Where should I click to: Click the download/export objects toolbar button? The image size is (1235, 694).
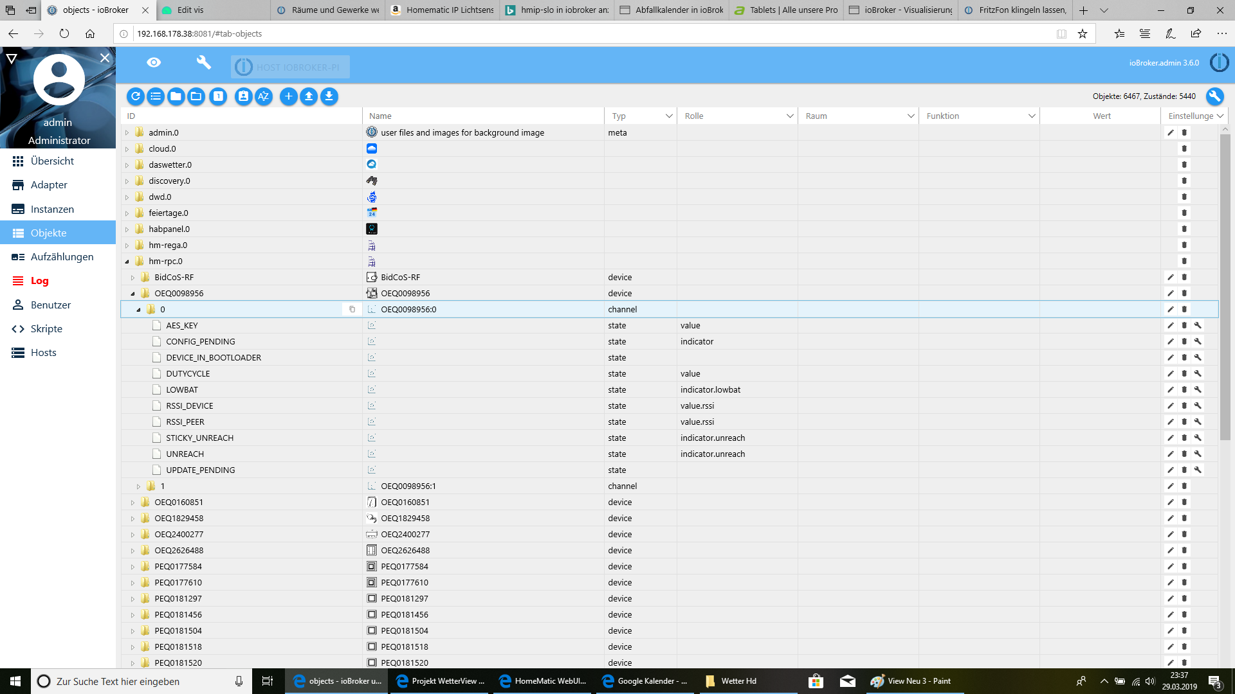[329, 96]
